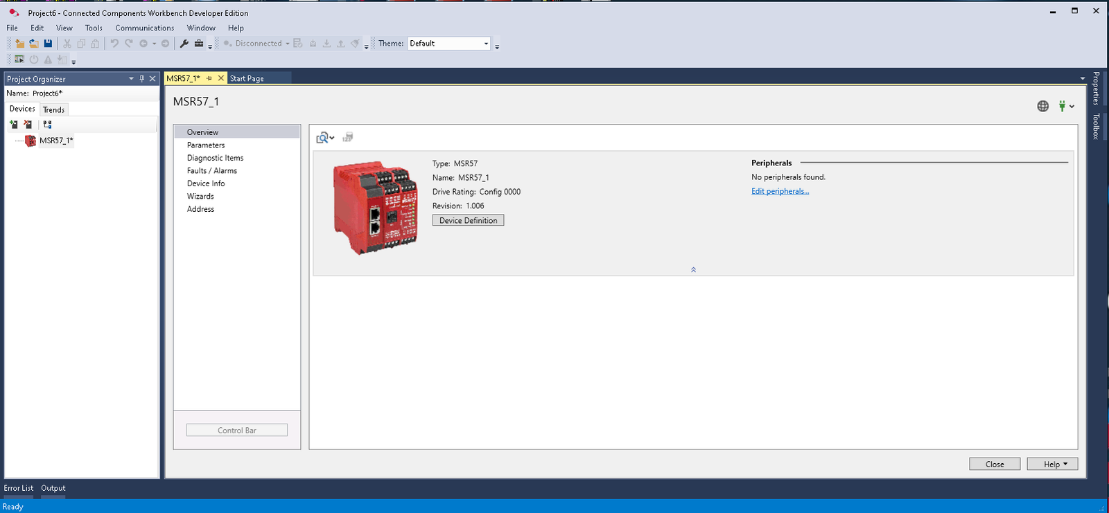Click the discover devices network icon

(x=47, y=125)
